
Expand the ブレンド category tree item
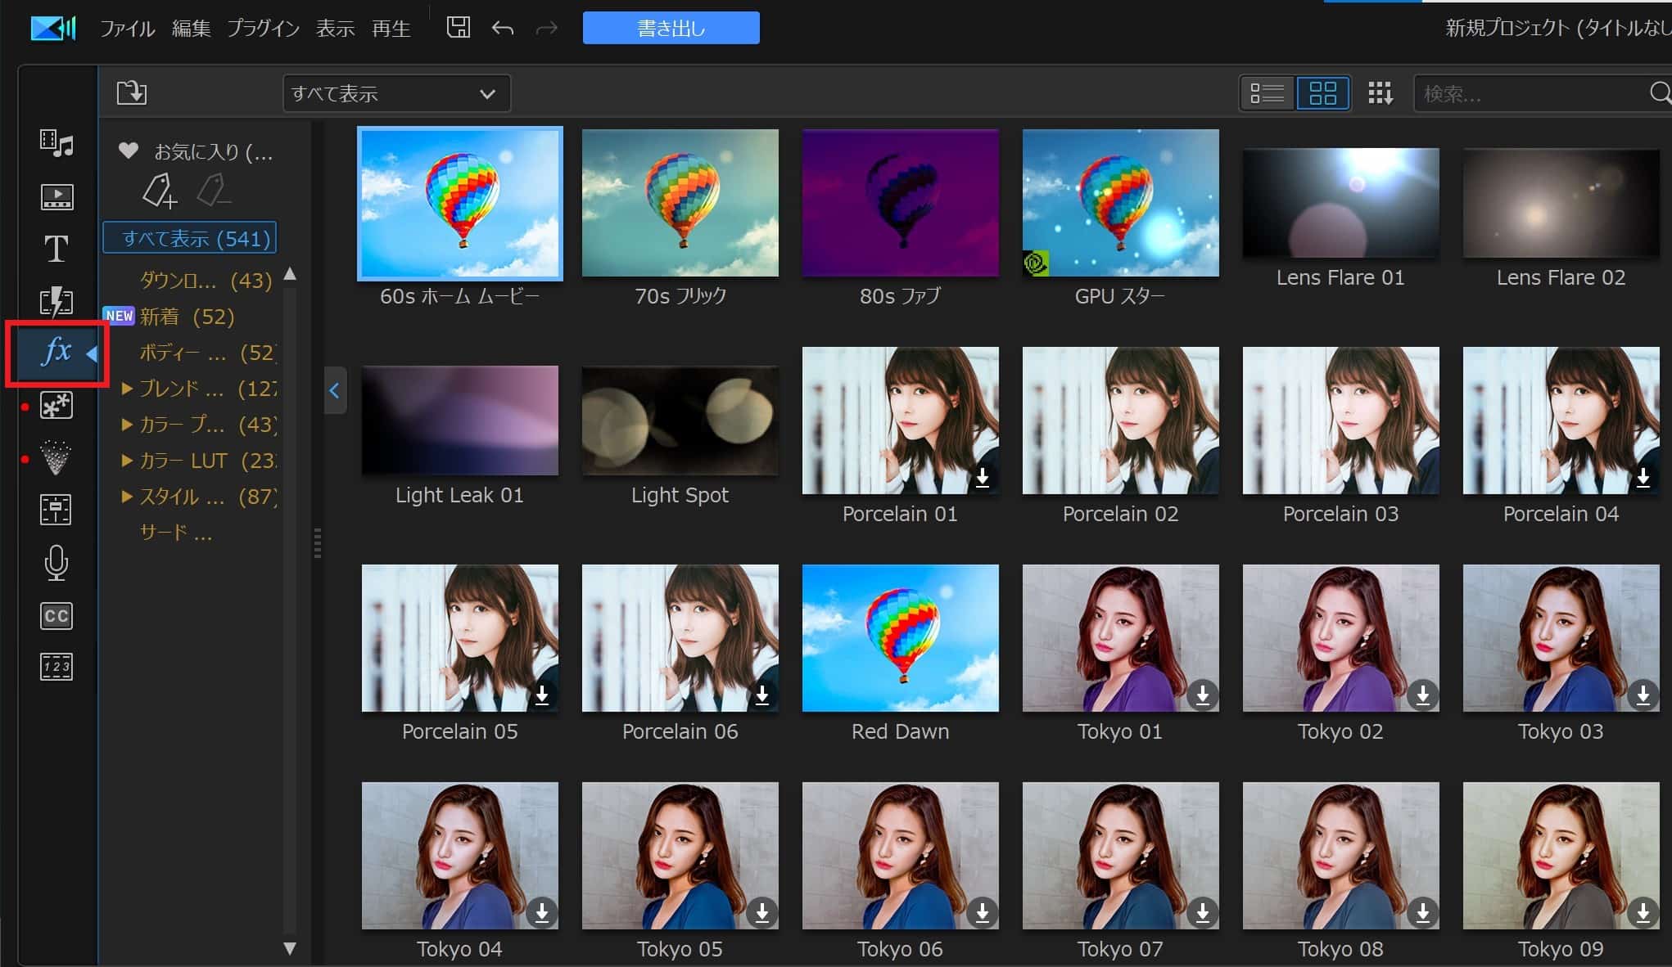point(127,389)
